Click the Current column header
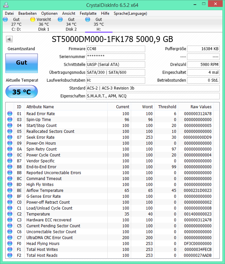 pos(119,107)
